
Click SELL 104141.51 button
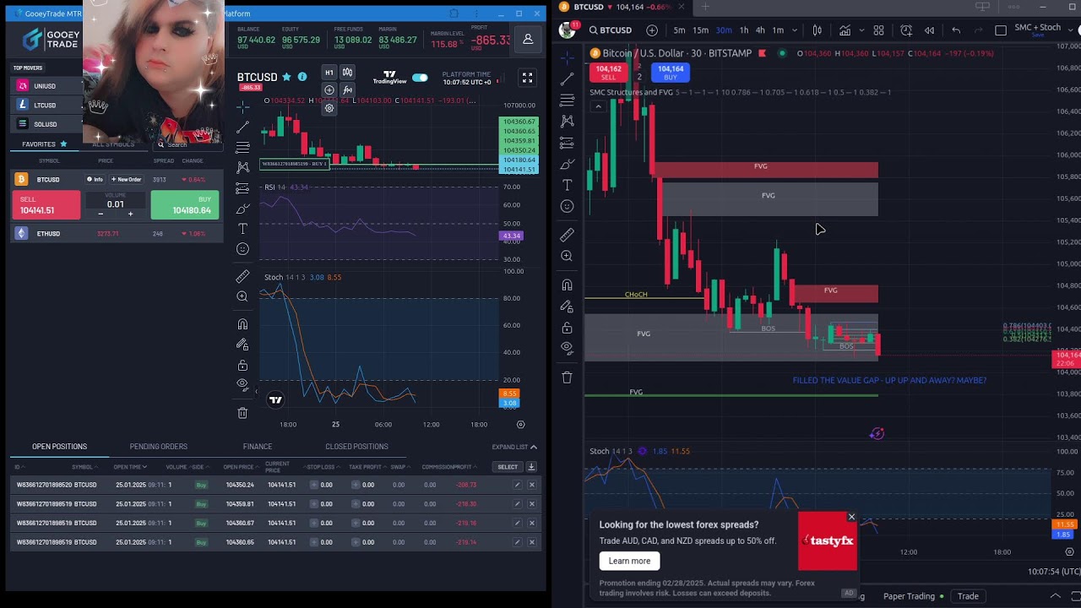[46, 205]
